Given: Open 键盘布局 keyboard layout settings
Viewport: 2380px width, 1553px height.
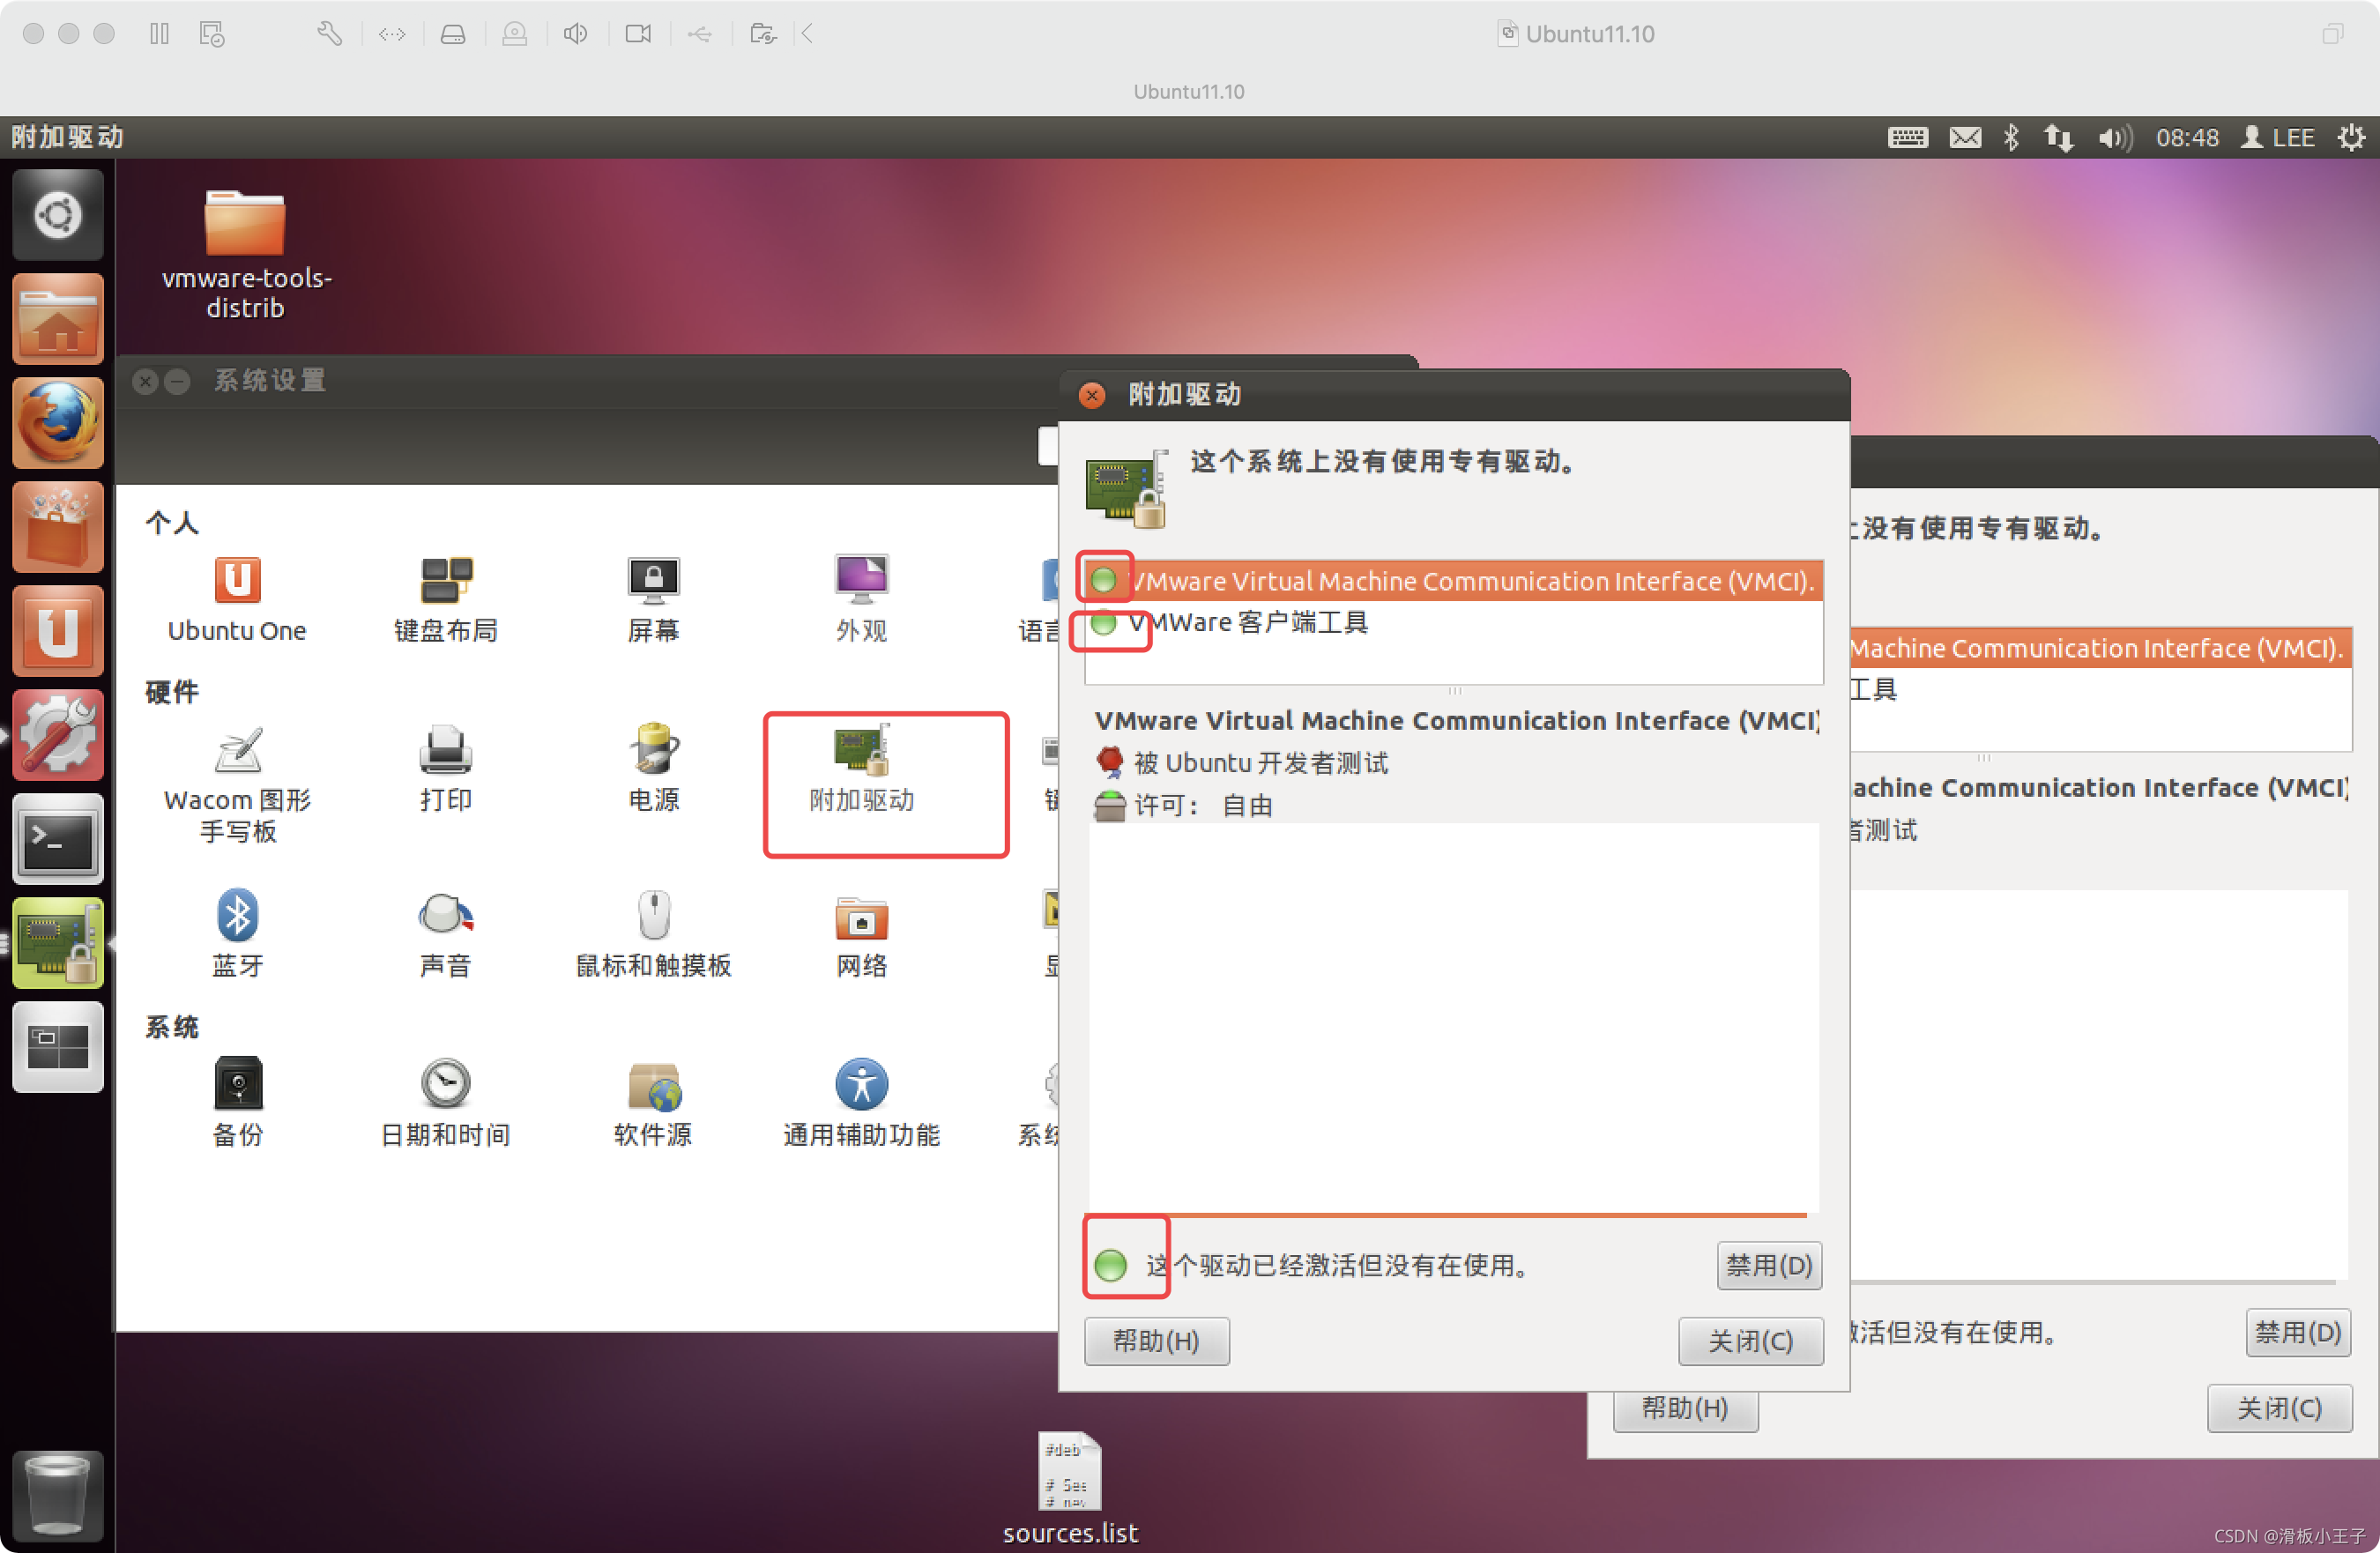Looking at the screenshot, I should [445, 599].
